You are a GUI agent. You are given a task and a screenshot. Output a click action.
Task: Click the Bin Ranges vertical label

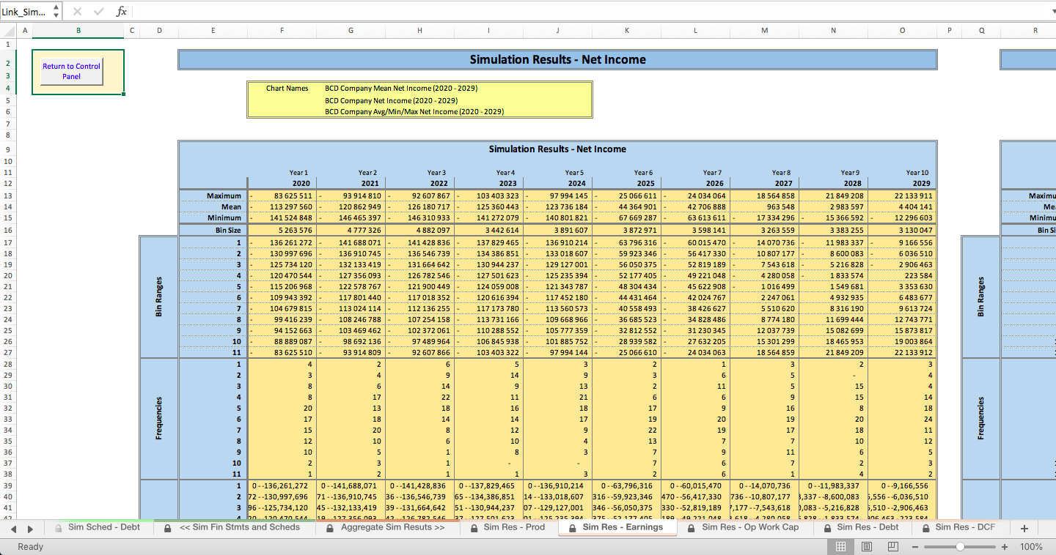pyautogui.click(x=158, y=296)
